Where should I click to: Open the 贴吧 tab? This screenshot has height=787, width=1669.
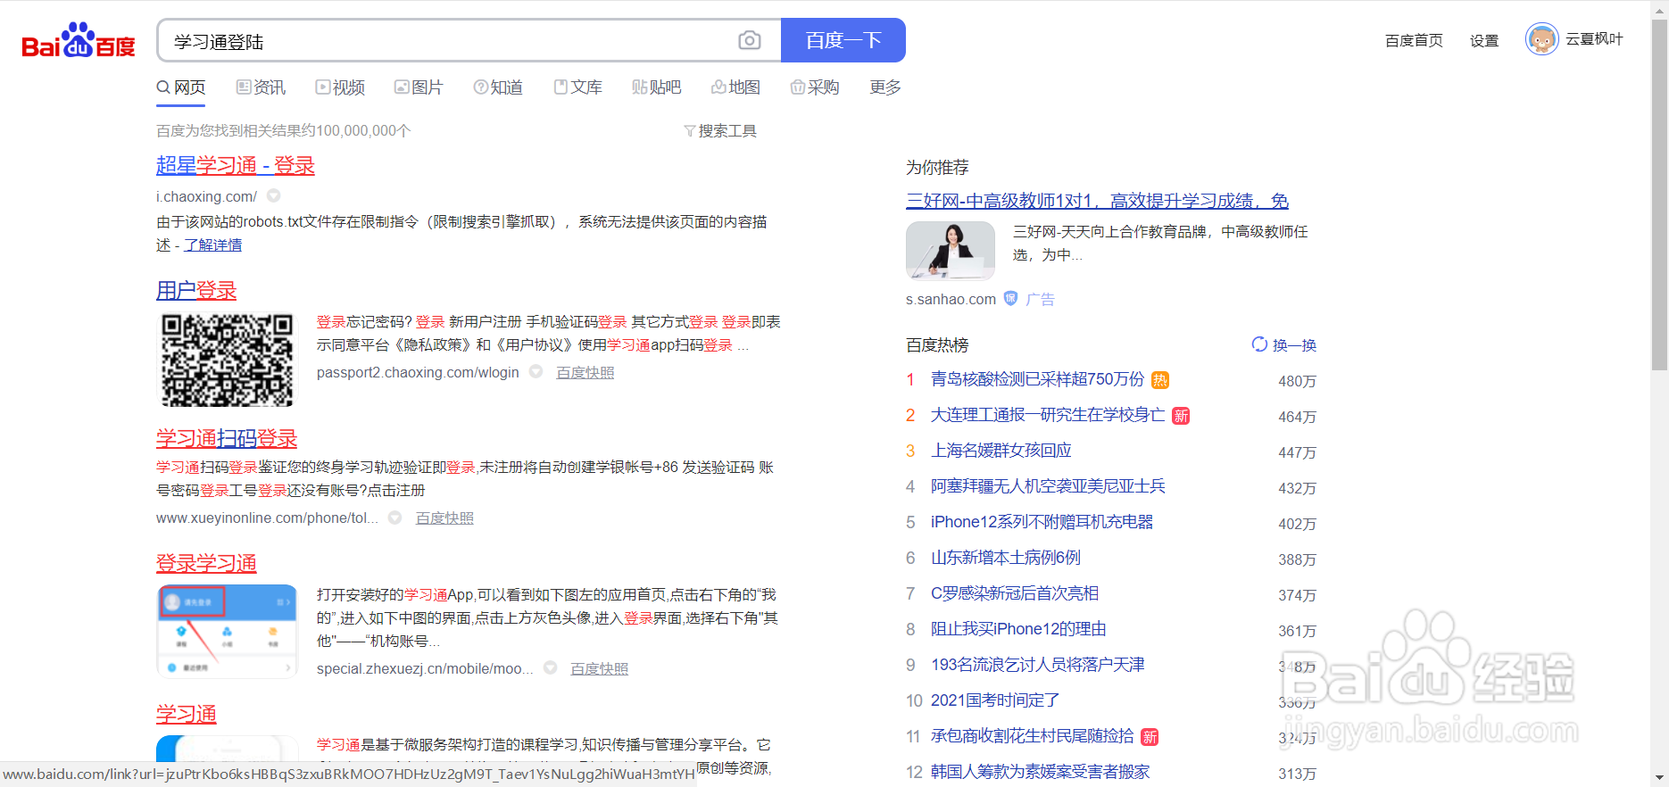click(x=657, y=87)
